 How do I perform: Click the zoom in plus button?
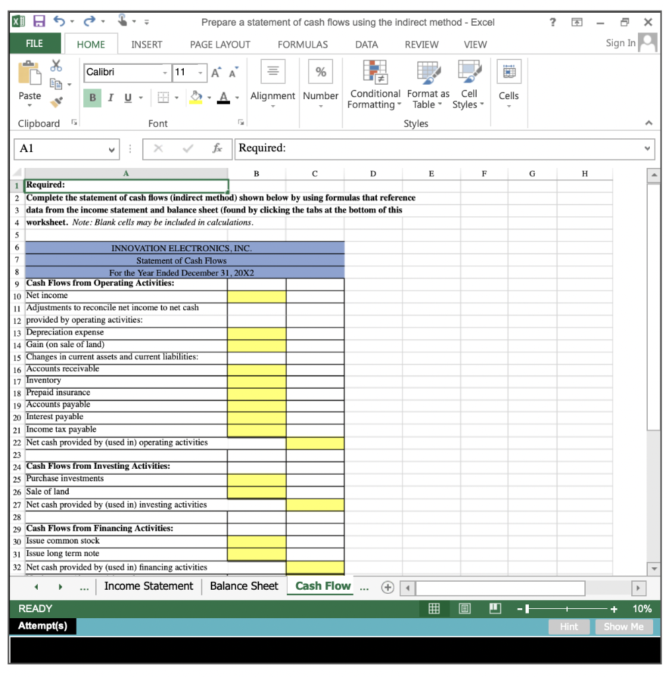point(614,609)
